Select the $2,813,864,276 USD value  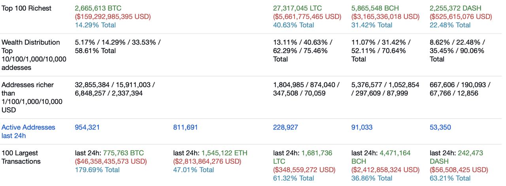point(207,161)
